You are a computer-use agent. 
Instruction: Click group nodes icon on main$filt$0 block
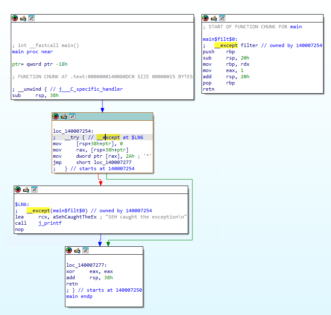click(x=222, y=18)
